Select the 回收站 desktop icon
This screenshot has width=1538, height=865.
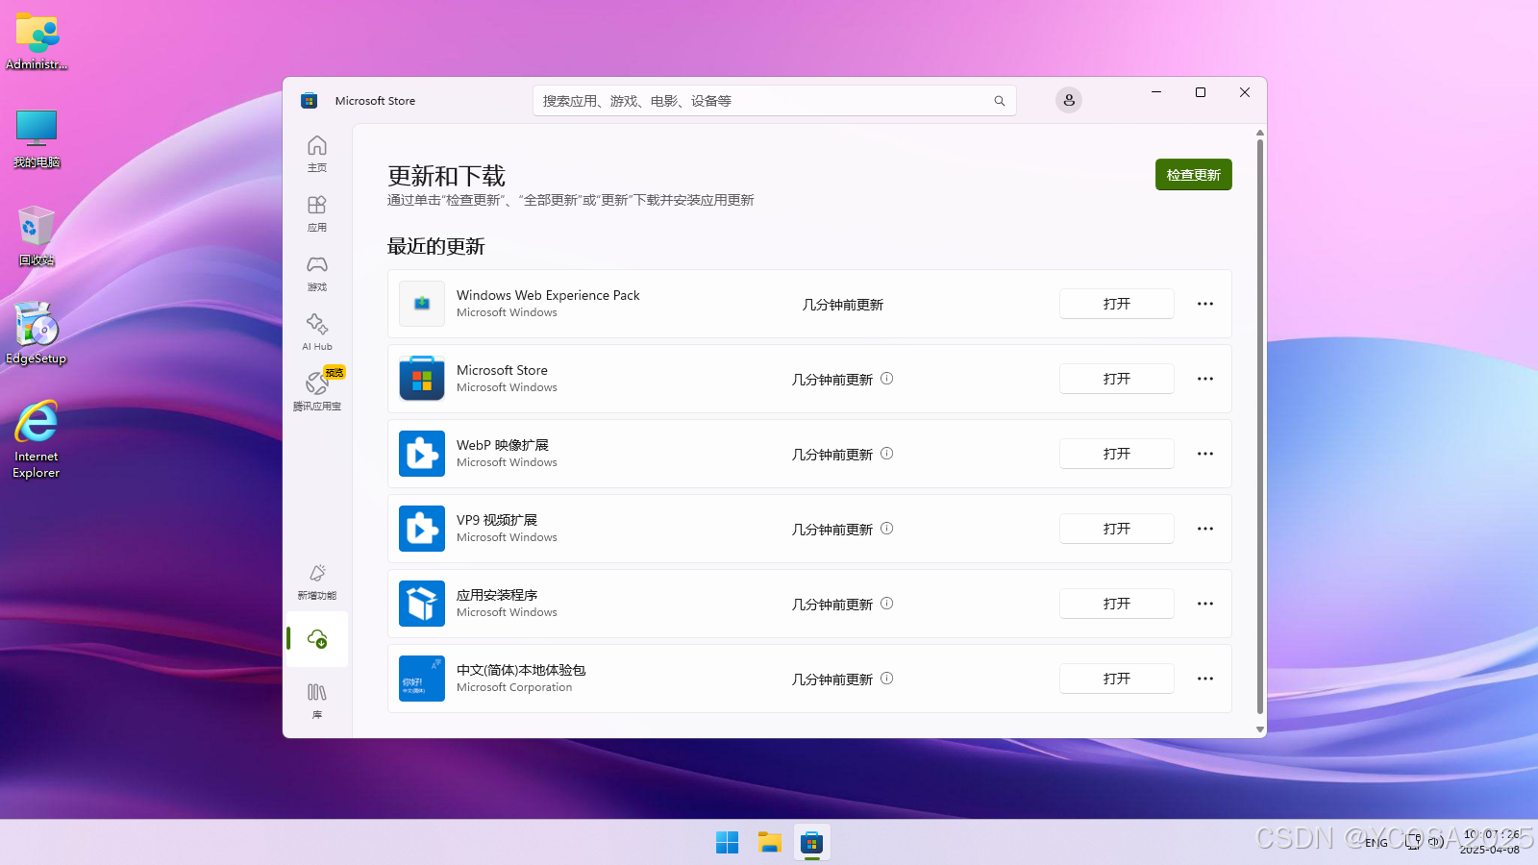(x=37, y=235)
